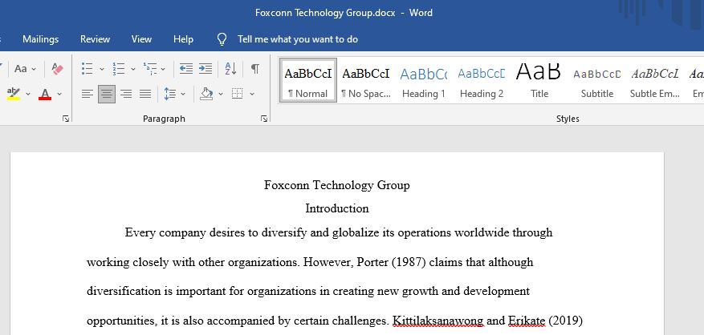Image resolution: width=704 pixels, height=335 pixels.
Task: Apply the Title style
Action: click(x=539, y=81)
